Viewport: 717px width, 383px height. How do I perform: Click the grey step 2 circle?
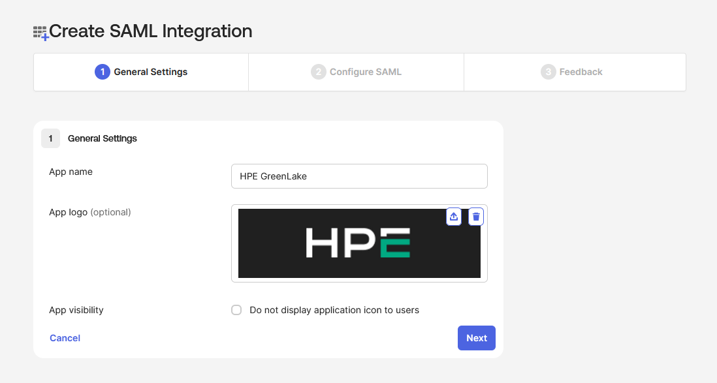point(318,72)
